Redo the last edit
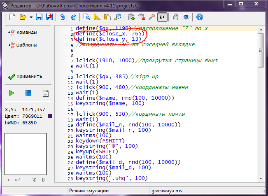This screenshot has width=268, height=196. [x=74, y=17]
